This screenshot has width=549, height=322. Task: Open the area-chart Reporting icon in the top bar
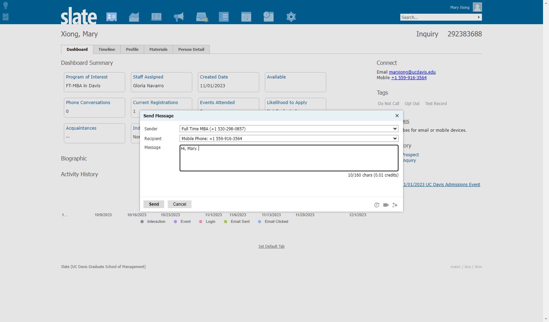[x=134, y=17]
